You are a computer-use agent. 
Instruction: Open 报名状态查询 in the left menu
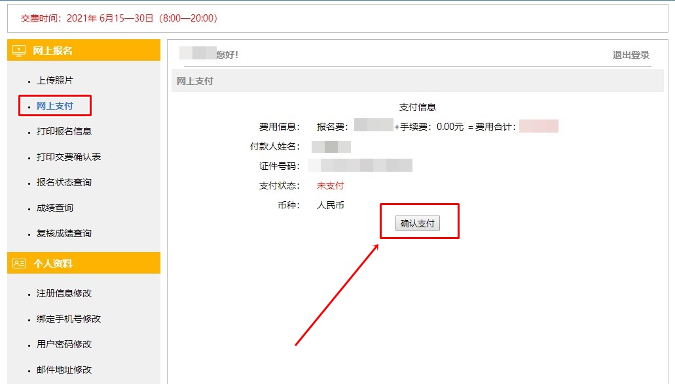point(64,182)
